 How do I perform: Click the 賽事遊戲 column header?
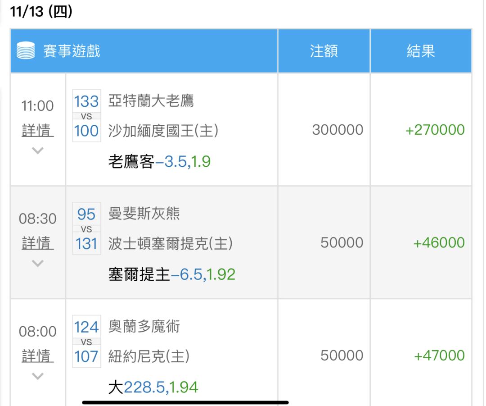[72, 51]
